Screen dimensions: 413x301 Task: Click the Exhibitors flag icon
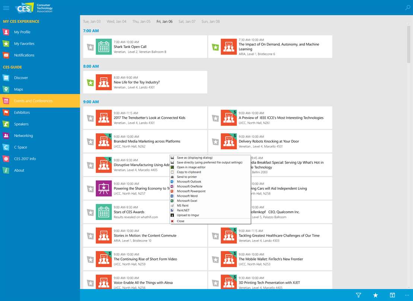point(6,113)
